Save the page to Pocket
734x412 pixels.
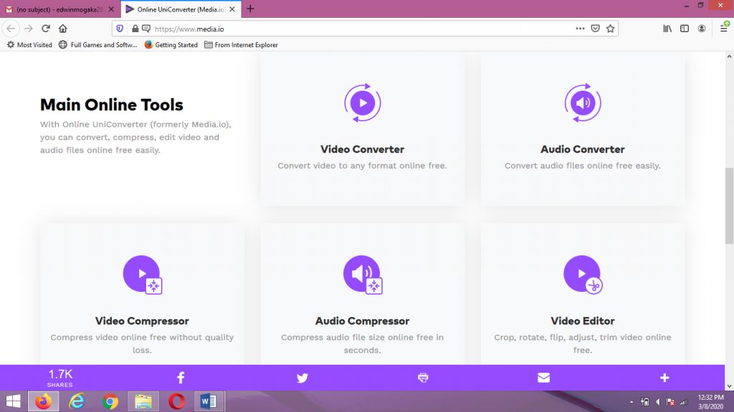point(596,29)
